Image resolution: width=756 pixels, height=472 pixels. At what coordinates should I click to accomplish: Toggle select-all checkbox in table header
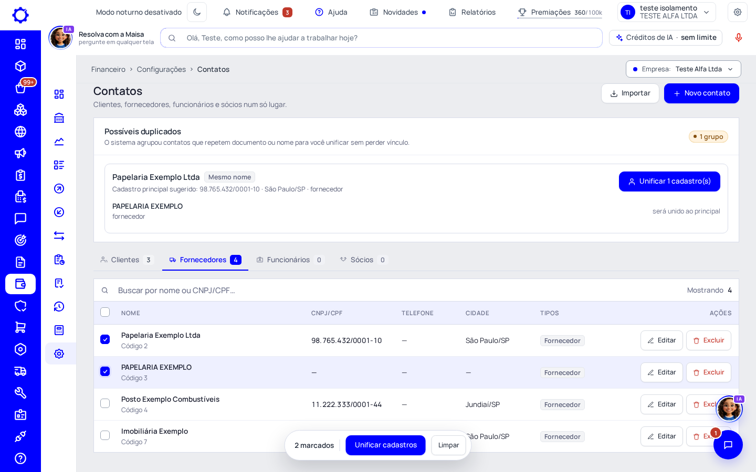coord(105,312)
